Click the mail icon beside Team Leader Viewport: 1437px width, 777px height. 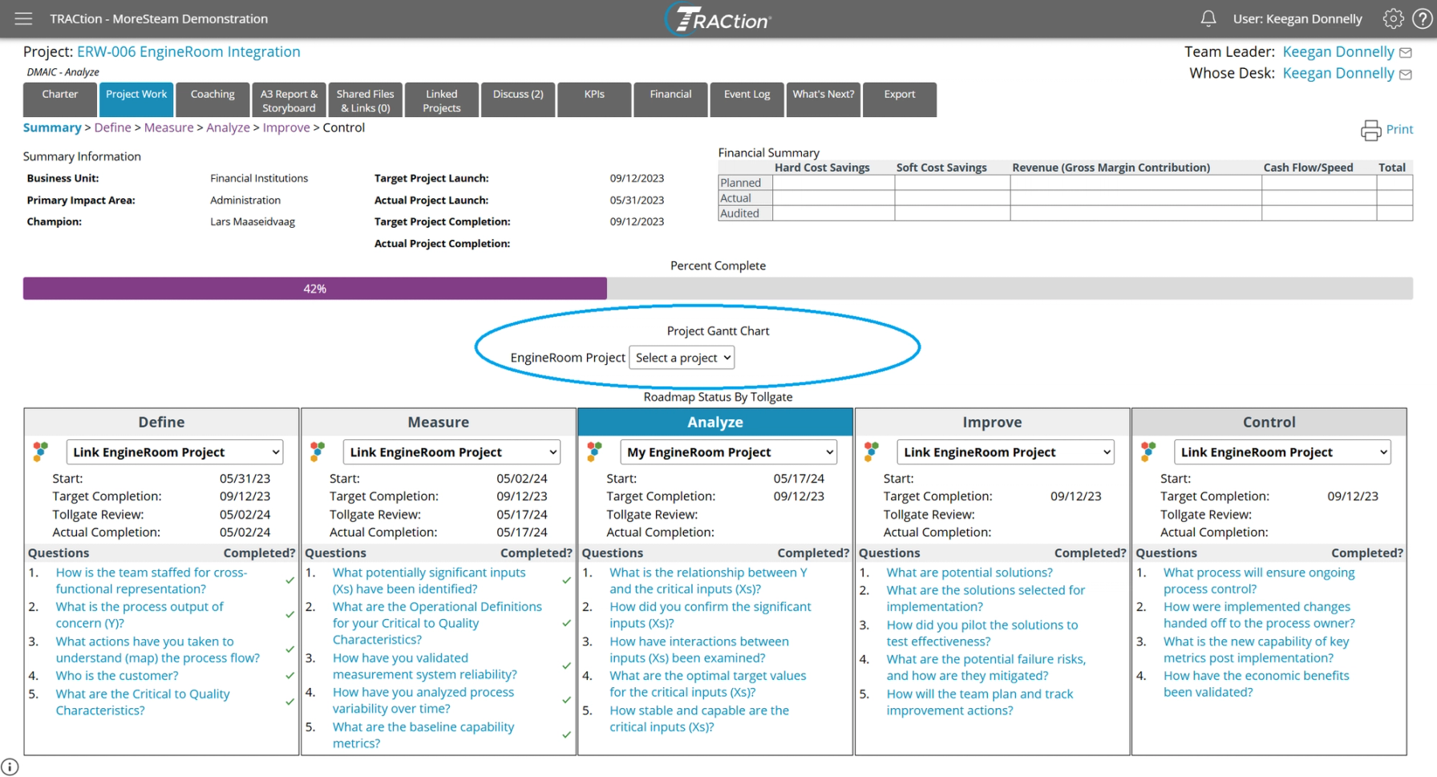[1406, 53]
